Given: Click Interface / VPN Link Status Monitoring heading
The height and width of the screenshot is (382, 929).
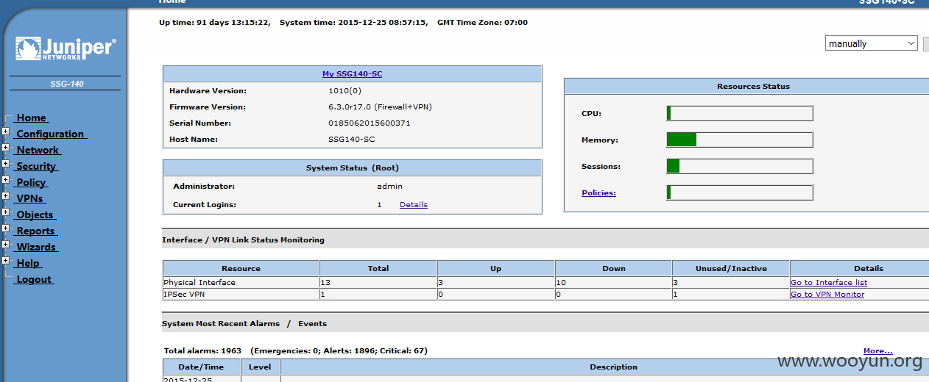Looking at the screenshot, I should coord(243,240).
